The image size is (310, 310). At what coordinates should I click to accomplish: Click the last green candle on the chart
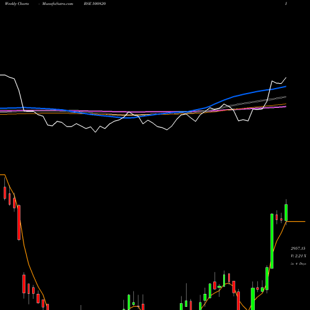pos(286,213)
